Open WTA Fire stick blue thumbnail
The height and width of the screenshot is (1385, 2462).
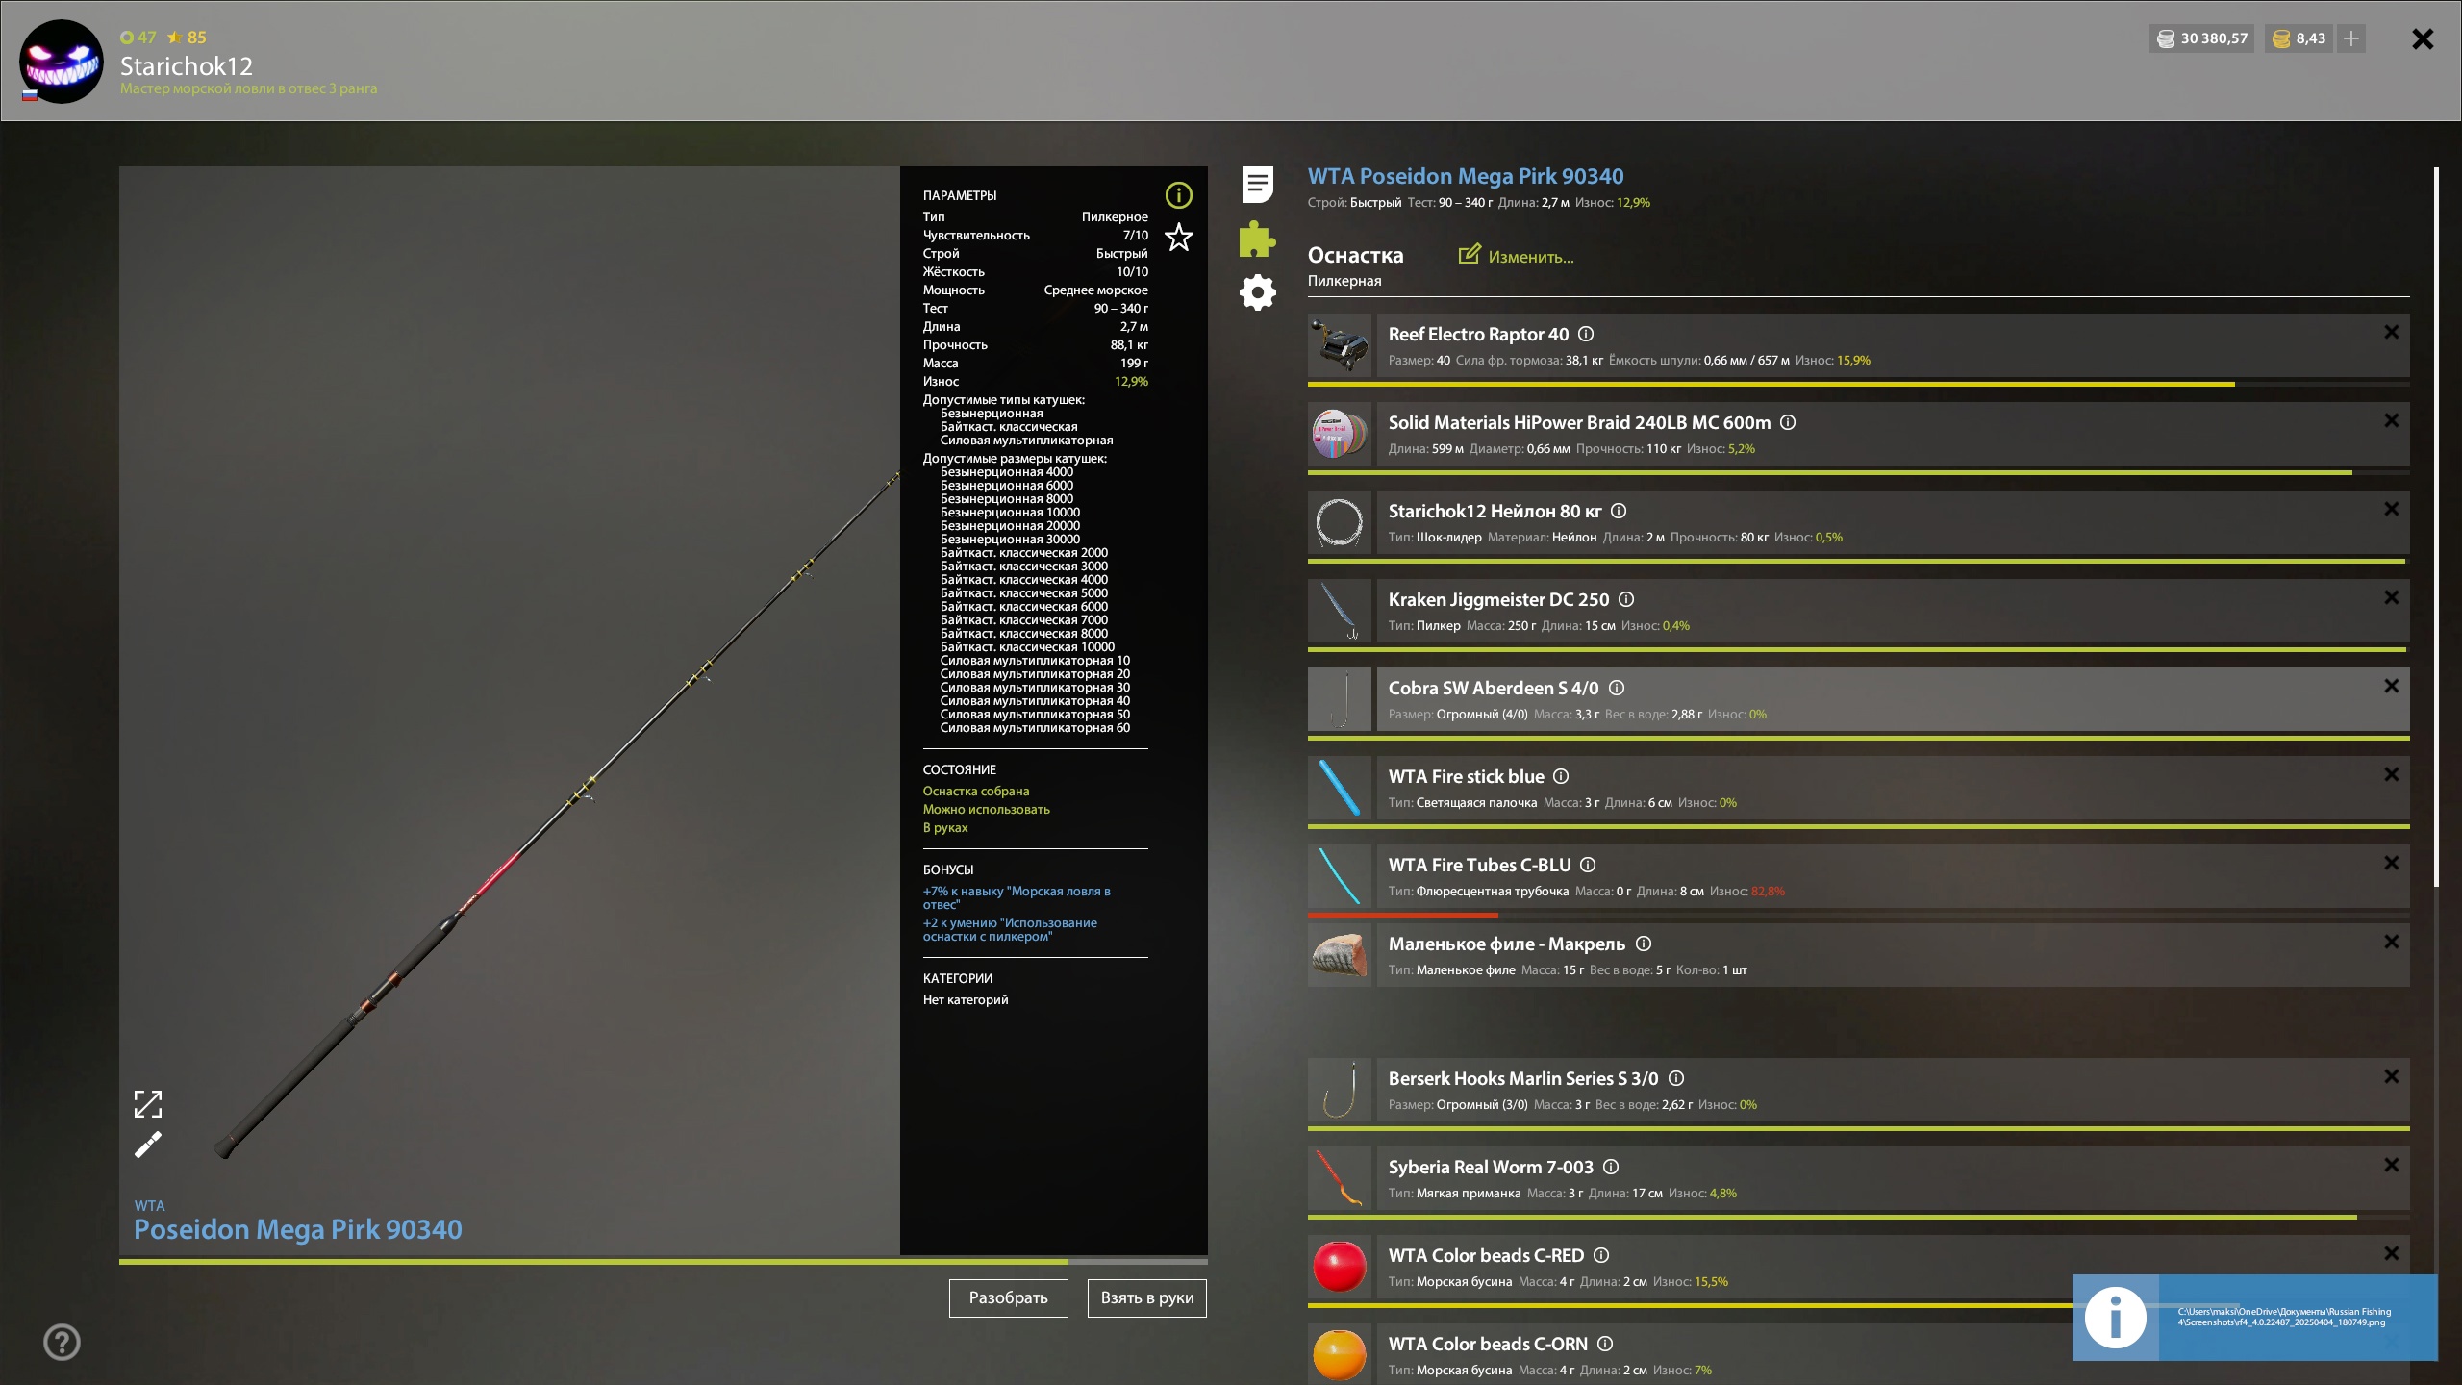click(1339, 788)
